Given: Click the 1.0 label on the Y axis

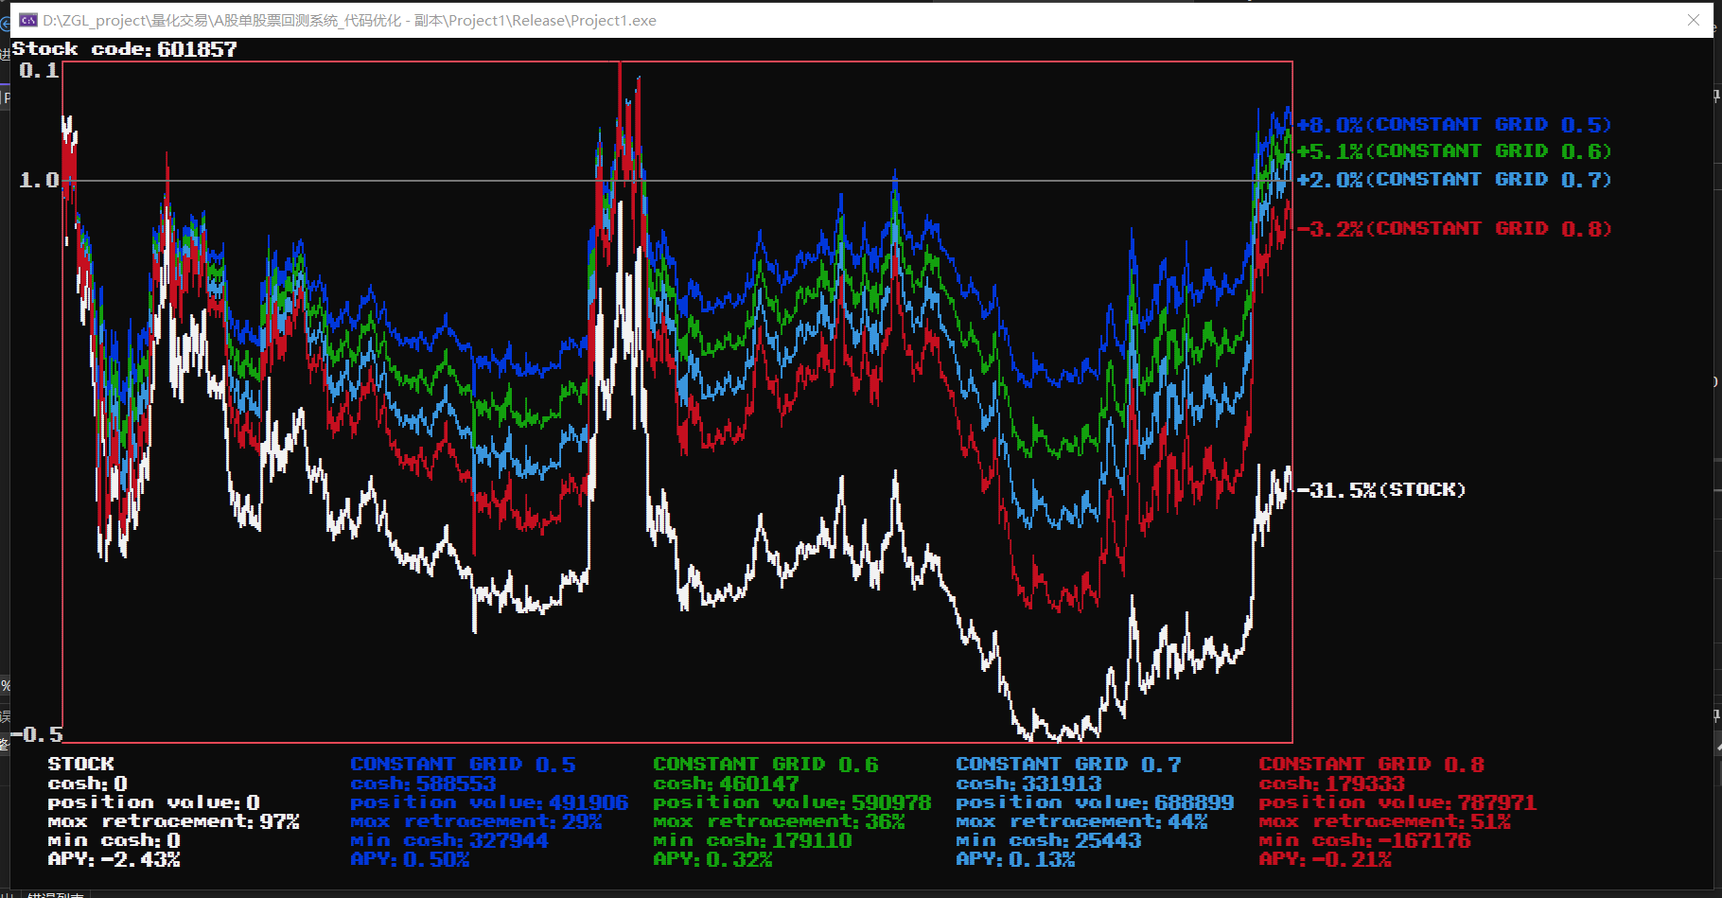Looking at the screenshot, I should (x=39, y=180).
